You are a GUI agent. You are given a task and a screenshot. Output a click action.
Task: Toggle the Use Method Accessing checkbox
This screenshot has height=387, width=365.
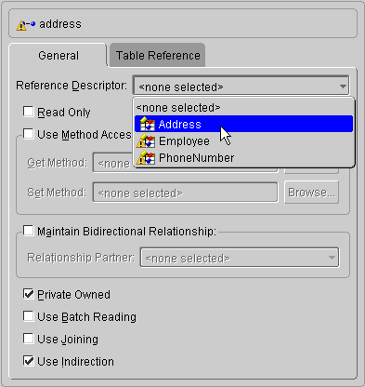[29, 134]
